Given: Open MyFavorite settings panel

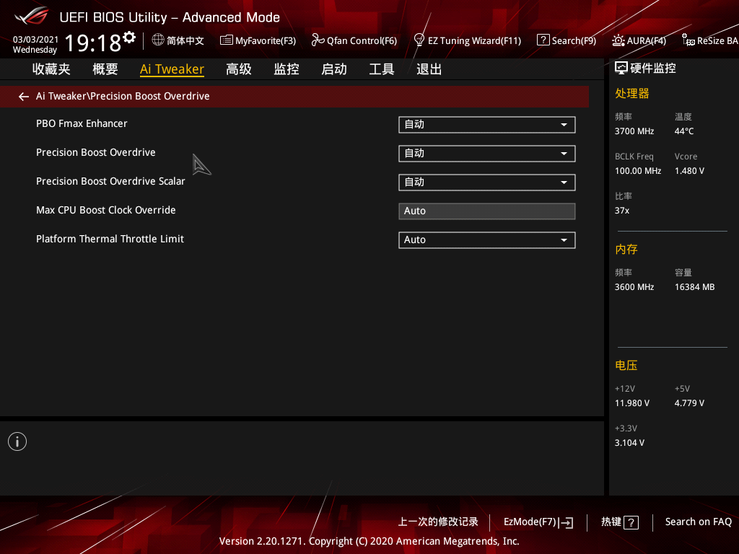Looking at the screenshot, I should pyautogui.click(x=258, y=41).
